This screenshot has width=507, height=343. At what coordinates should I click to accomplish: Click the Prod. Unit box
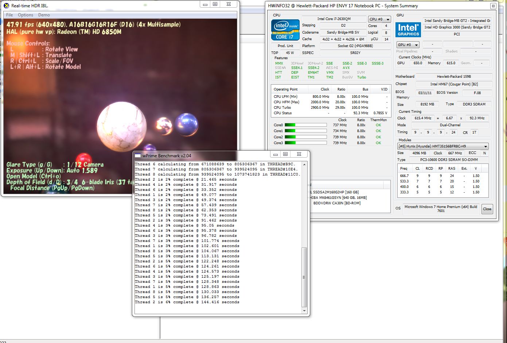click(285, 46)
